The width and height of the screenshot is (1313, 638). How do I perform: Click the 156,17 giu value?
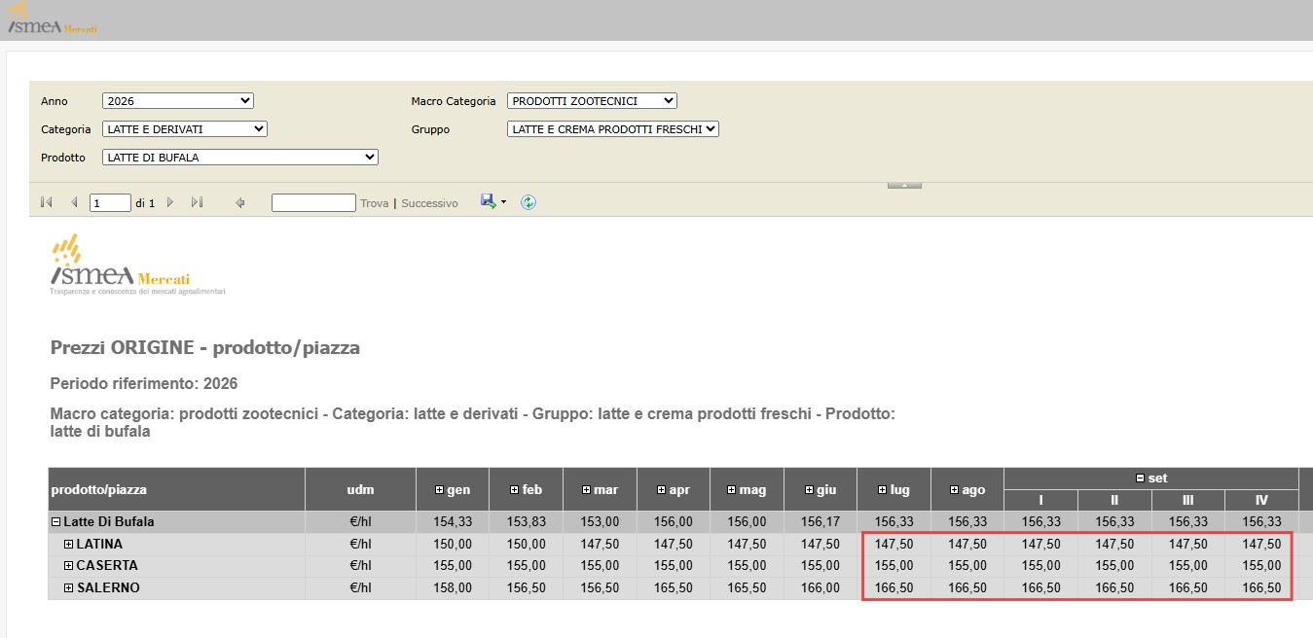point(821,522)
